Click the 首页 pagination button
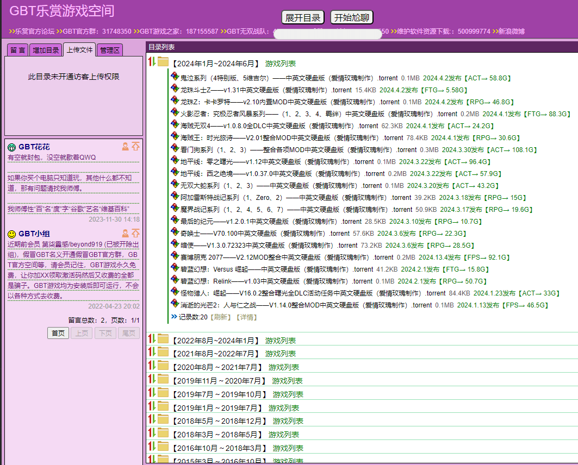Viewport: 578px width, 465px height. click(x=58, y=333)
